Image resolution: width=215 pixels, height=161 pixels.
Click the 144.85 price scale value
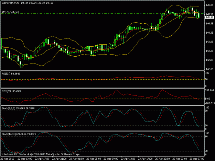pos(209,24)
